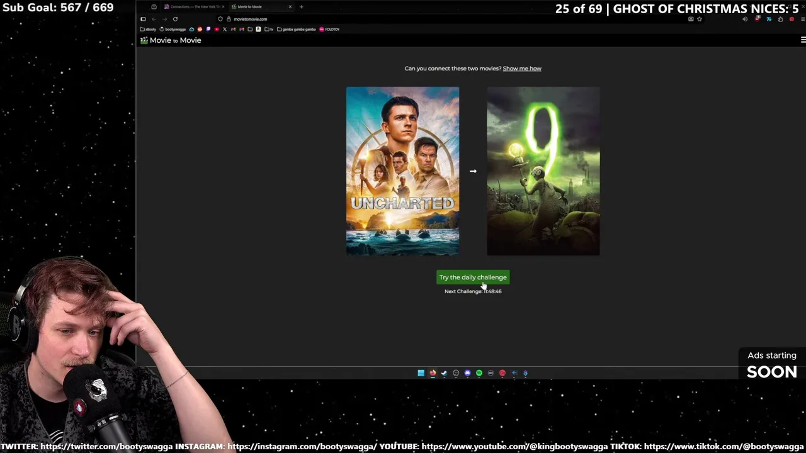The image size is (806, 453).
Task: Click Firefox in the taskbar
Action: pyautogui.click(x=433, y=373)
